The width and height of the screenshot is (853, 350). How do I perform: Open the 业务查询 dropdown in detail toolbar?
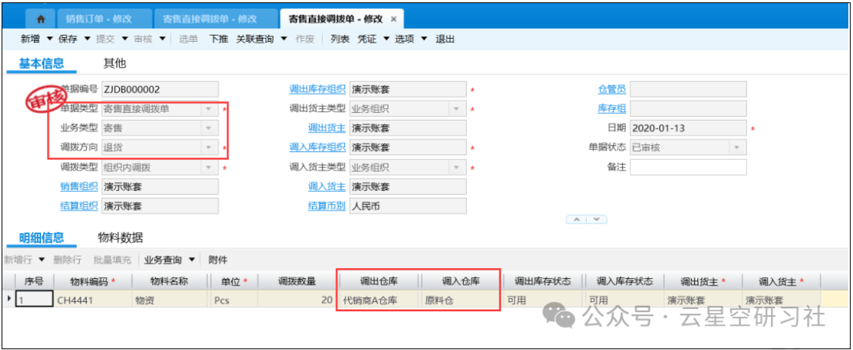[x=192, y=260]
